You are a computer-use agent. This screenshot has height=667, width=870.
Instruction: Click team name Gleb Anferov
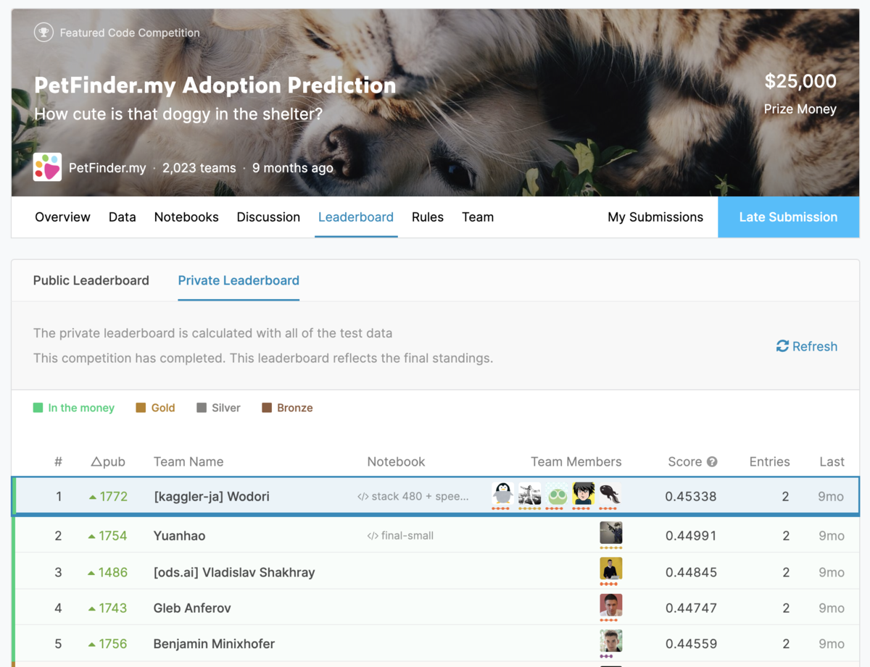[x=192, y=608]
